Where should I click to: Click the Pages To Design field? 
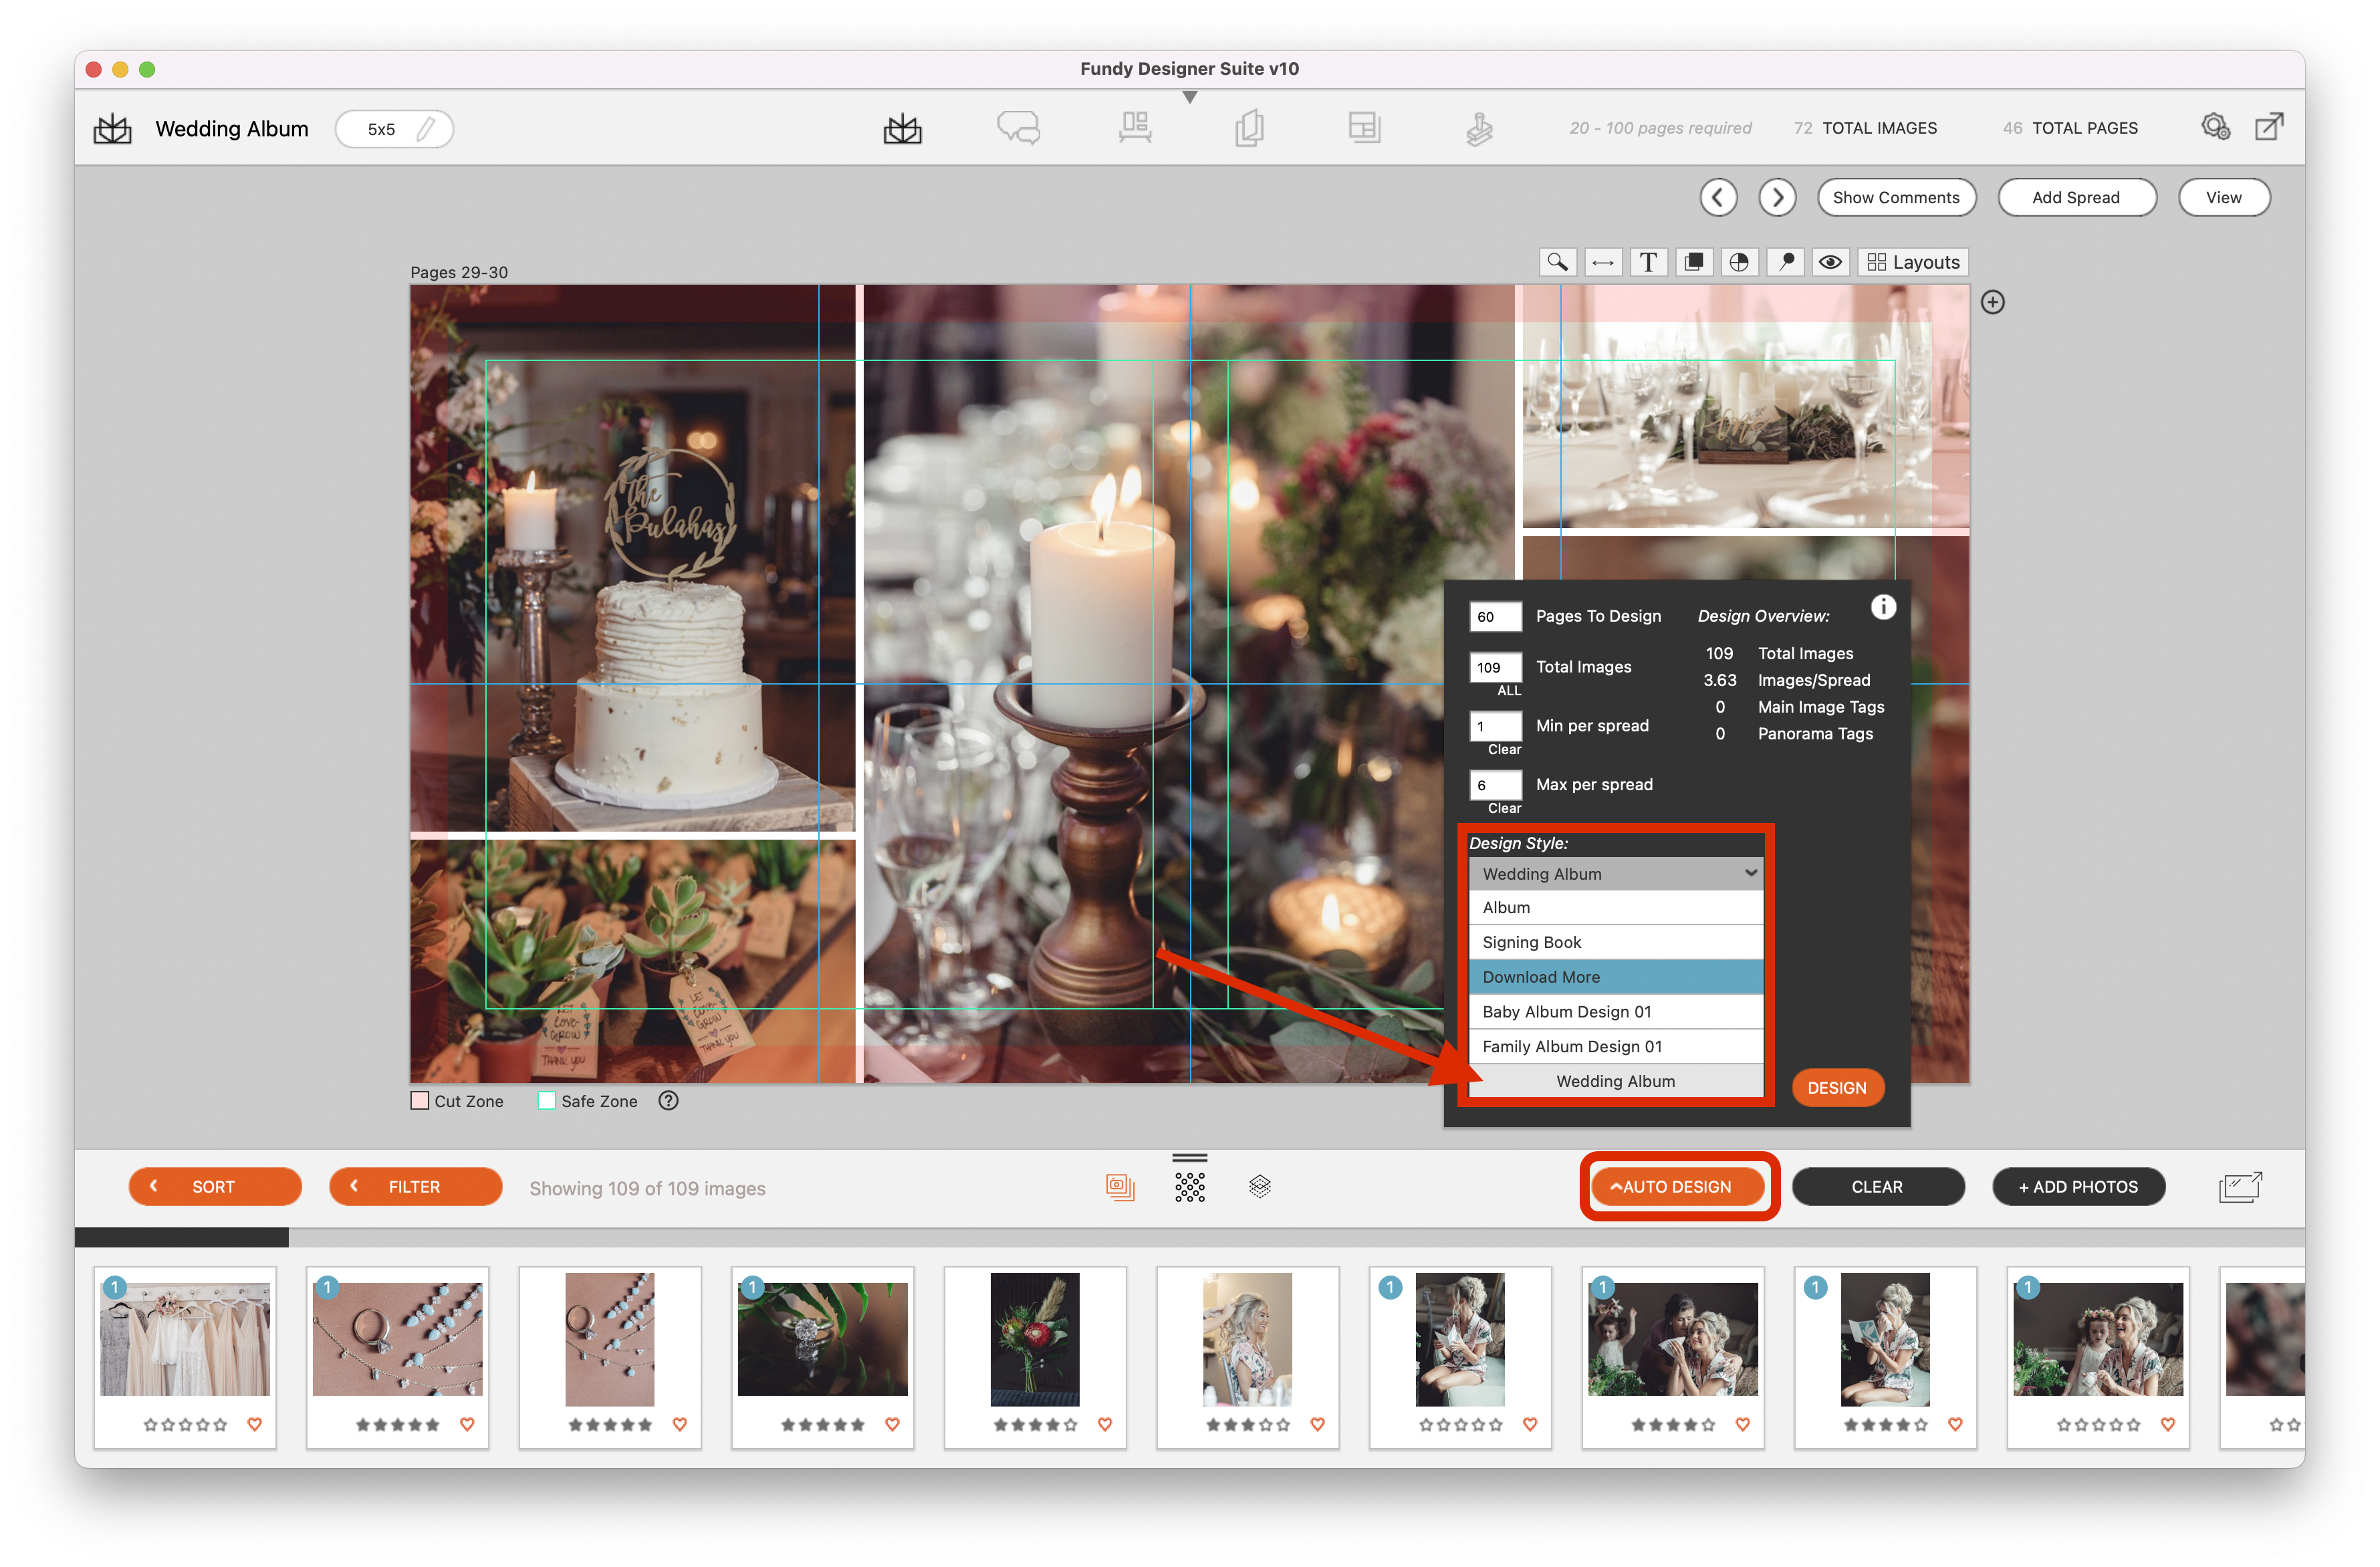tap(1495, 616)
